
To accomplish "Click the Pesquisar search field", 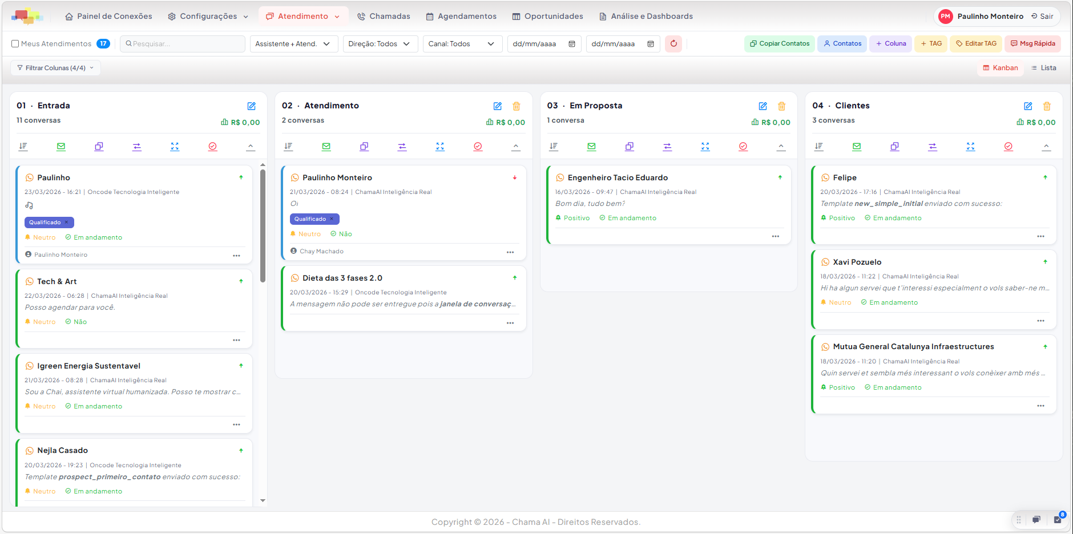I will point(183,44).
